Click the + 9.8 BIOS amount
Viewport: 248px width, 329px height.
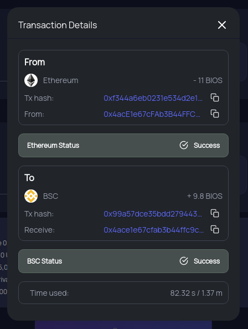205,196
